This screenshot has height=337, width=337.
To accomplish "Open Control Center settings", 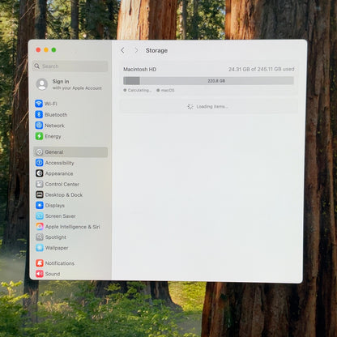I will click(70, 184).
